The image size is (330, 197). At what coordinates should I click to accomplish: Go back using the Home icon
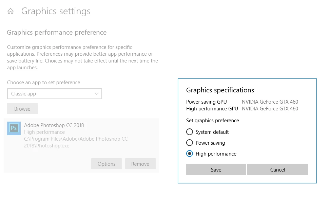[11, 11]
